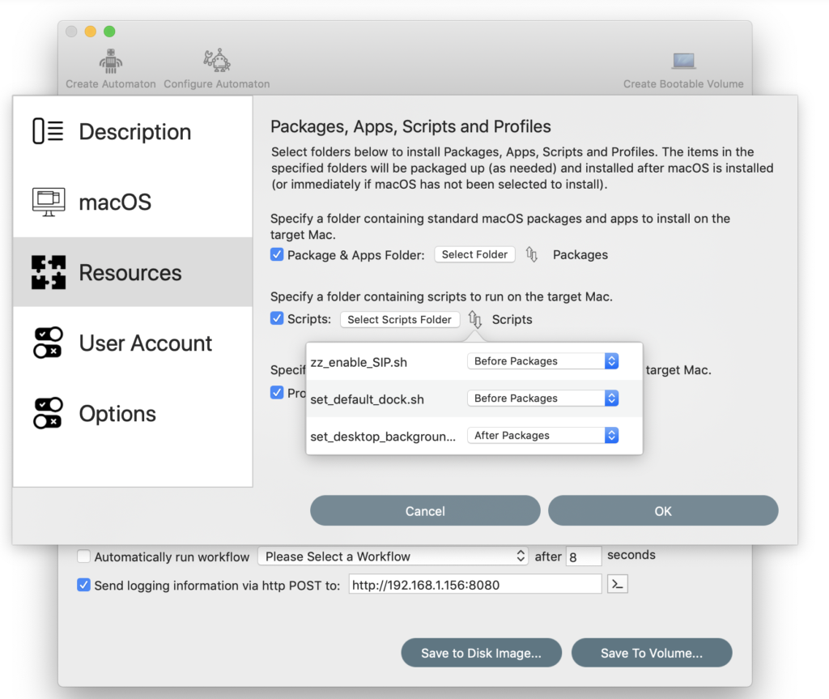Toggle the checkbox below the Scripts checkbox
829x699 pixels.
[277, 393]
